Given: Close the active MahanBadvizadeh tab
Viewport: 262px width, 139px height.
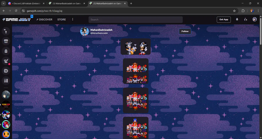Looking at the screenshot, I should point(125,3).
